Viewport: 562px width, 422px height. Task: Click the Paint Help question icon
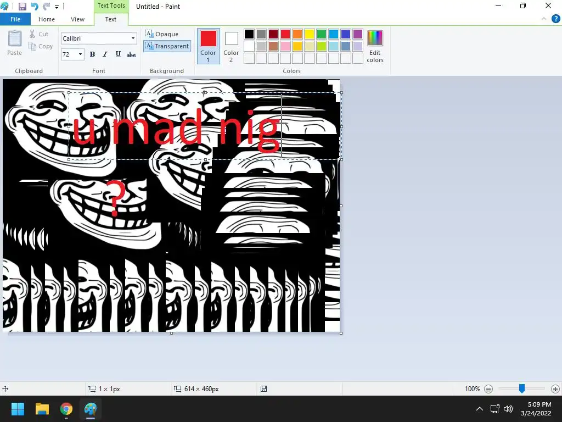(x=555, y=19)
